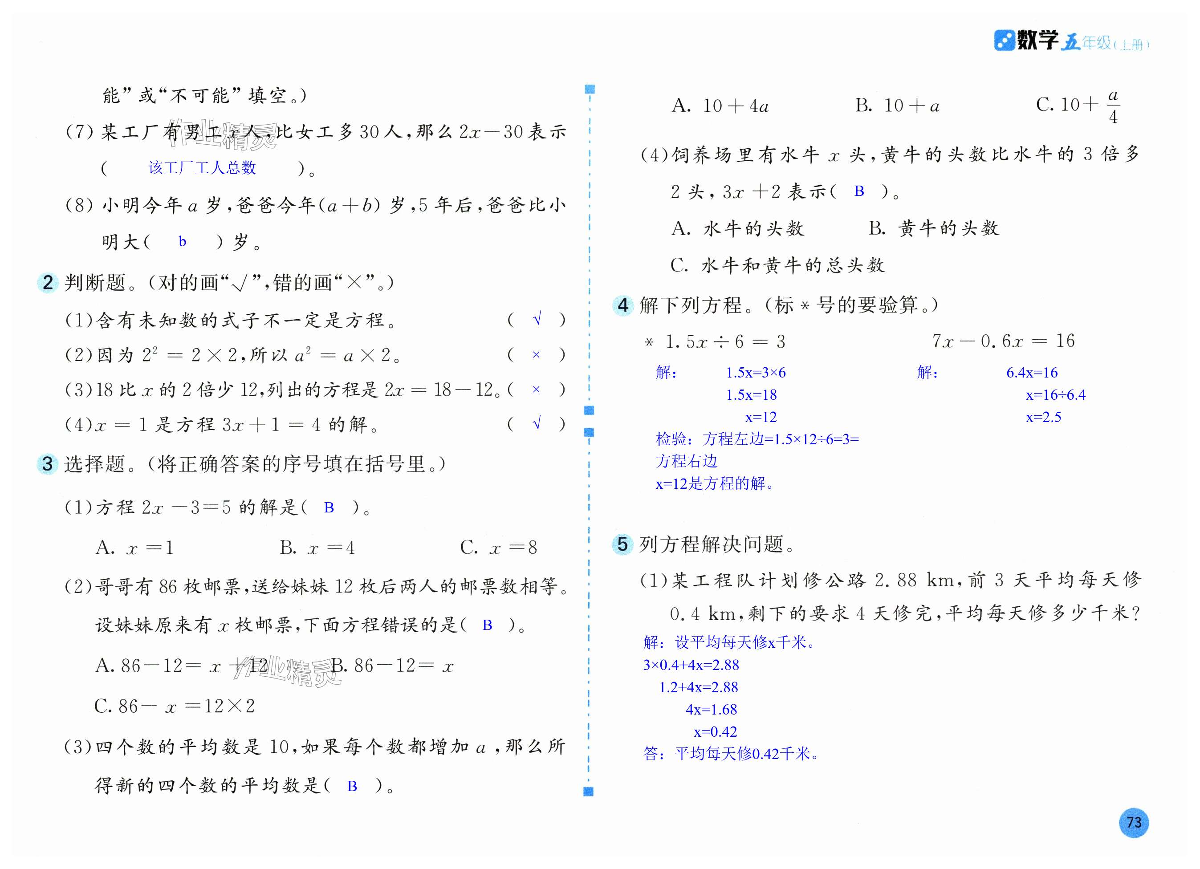This screenshot has width=1200, height=869.
Task: Click the 数学 五年级 header logo
Action: tap(1071, 41)
